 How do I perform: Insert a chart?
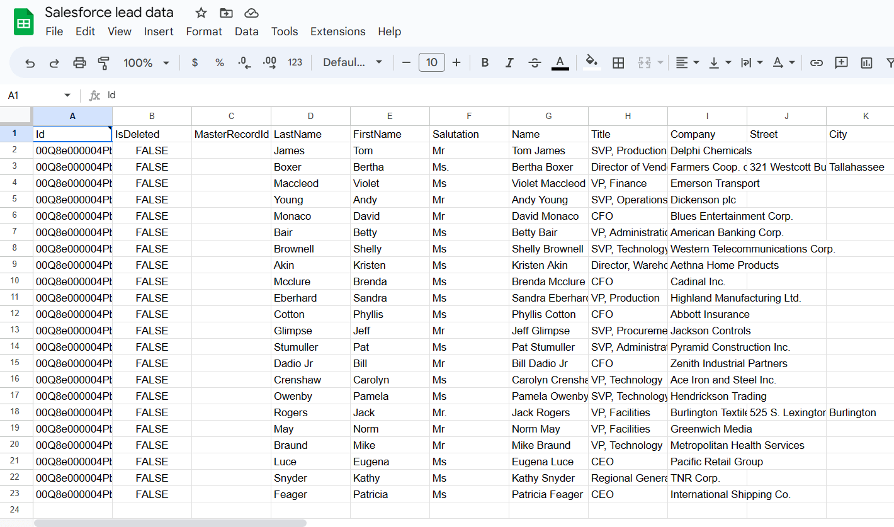[866, 62]
